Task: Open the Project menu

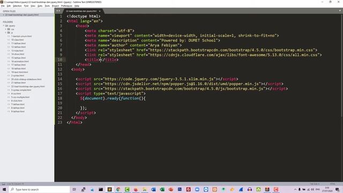Action: pyautogui.click(x=56, y=6)
